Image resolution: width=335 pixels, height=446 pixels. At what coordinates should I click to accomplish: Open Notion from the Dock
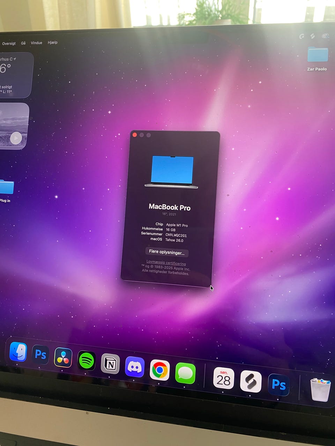[x=110, y=364]
